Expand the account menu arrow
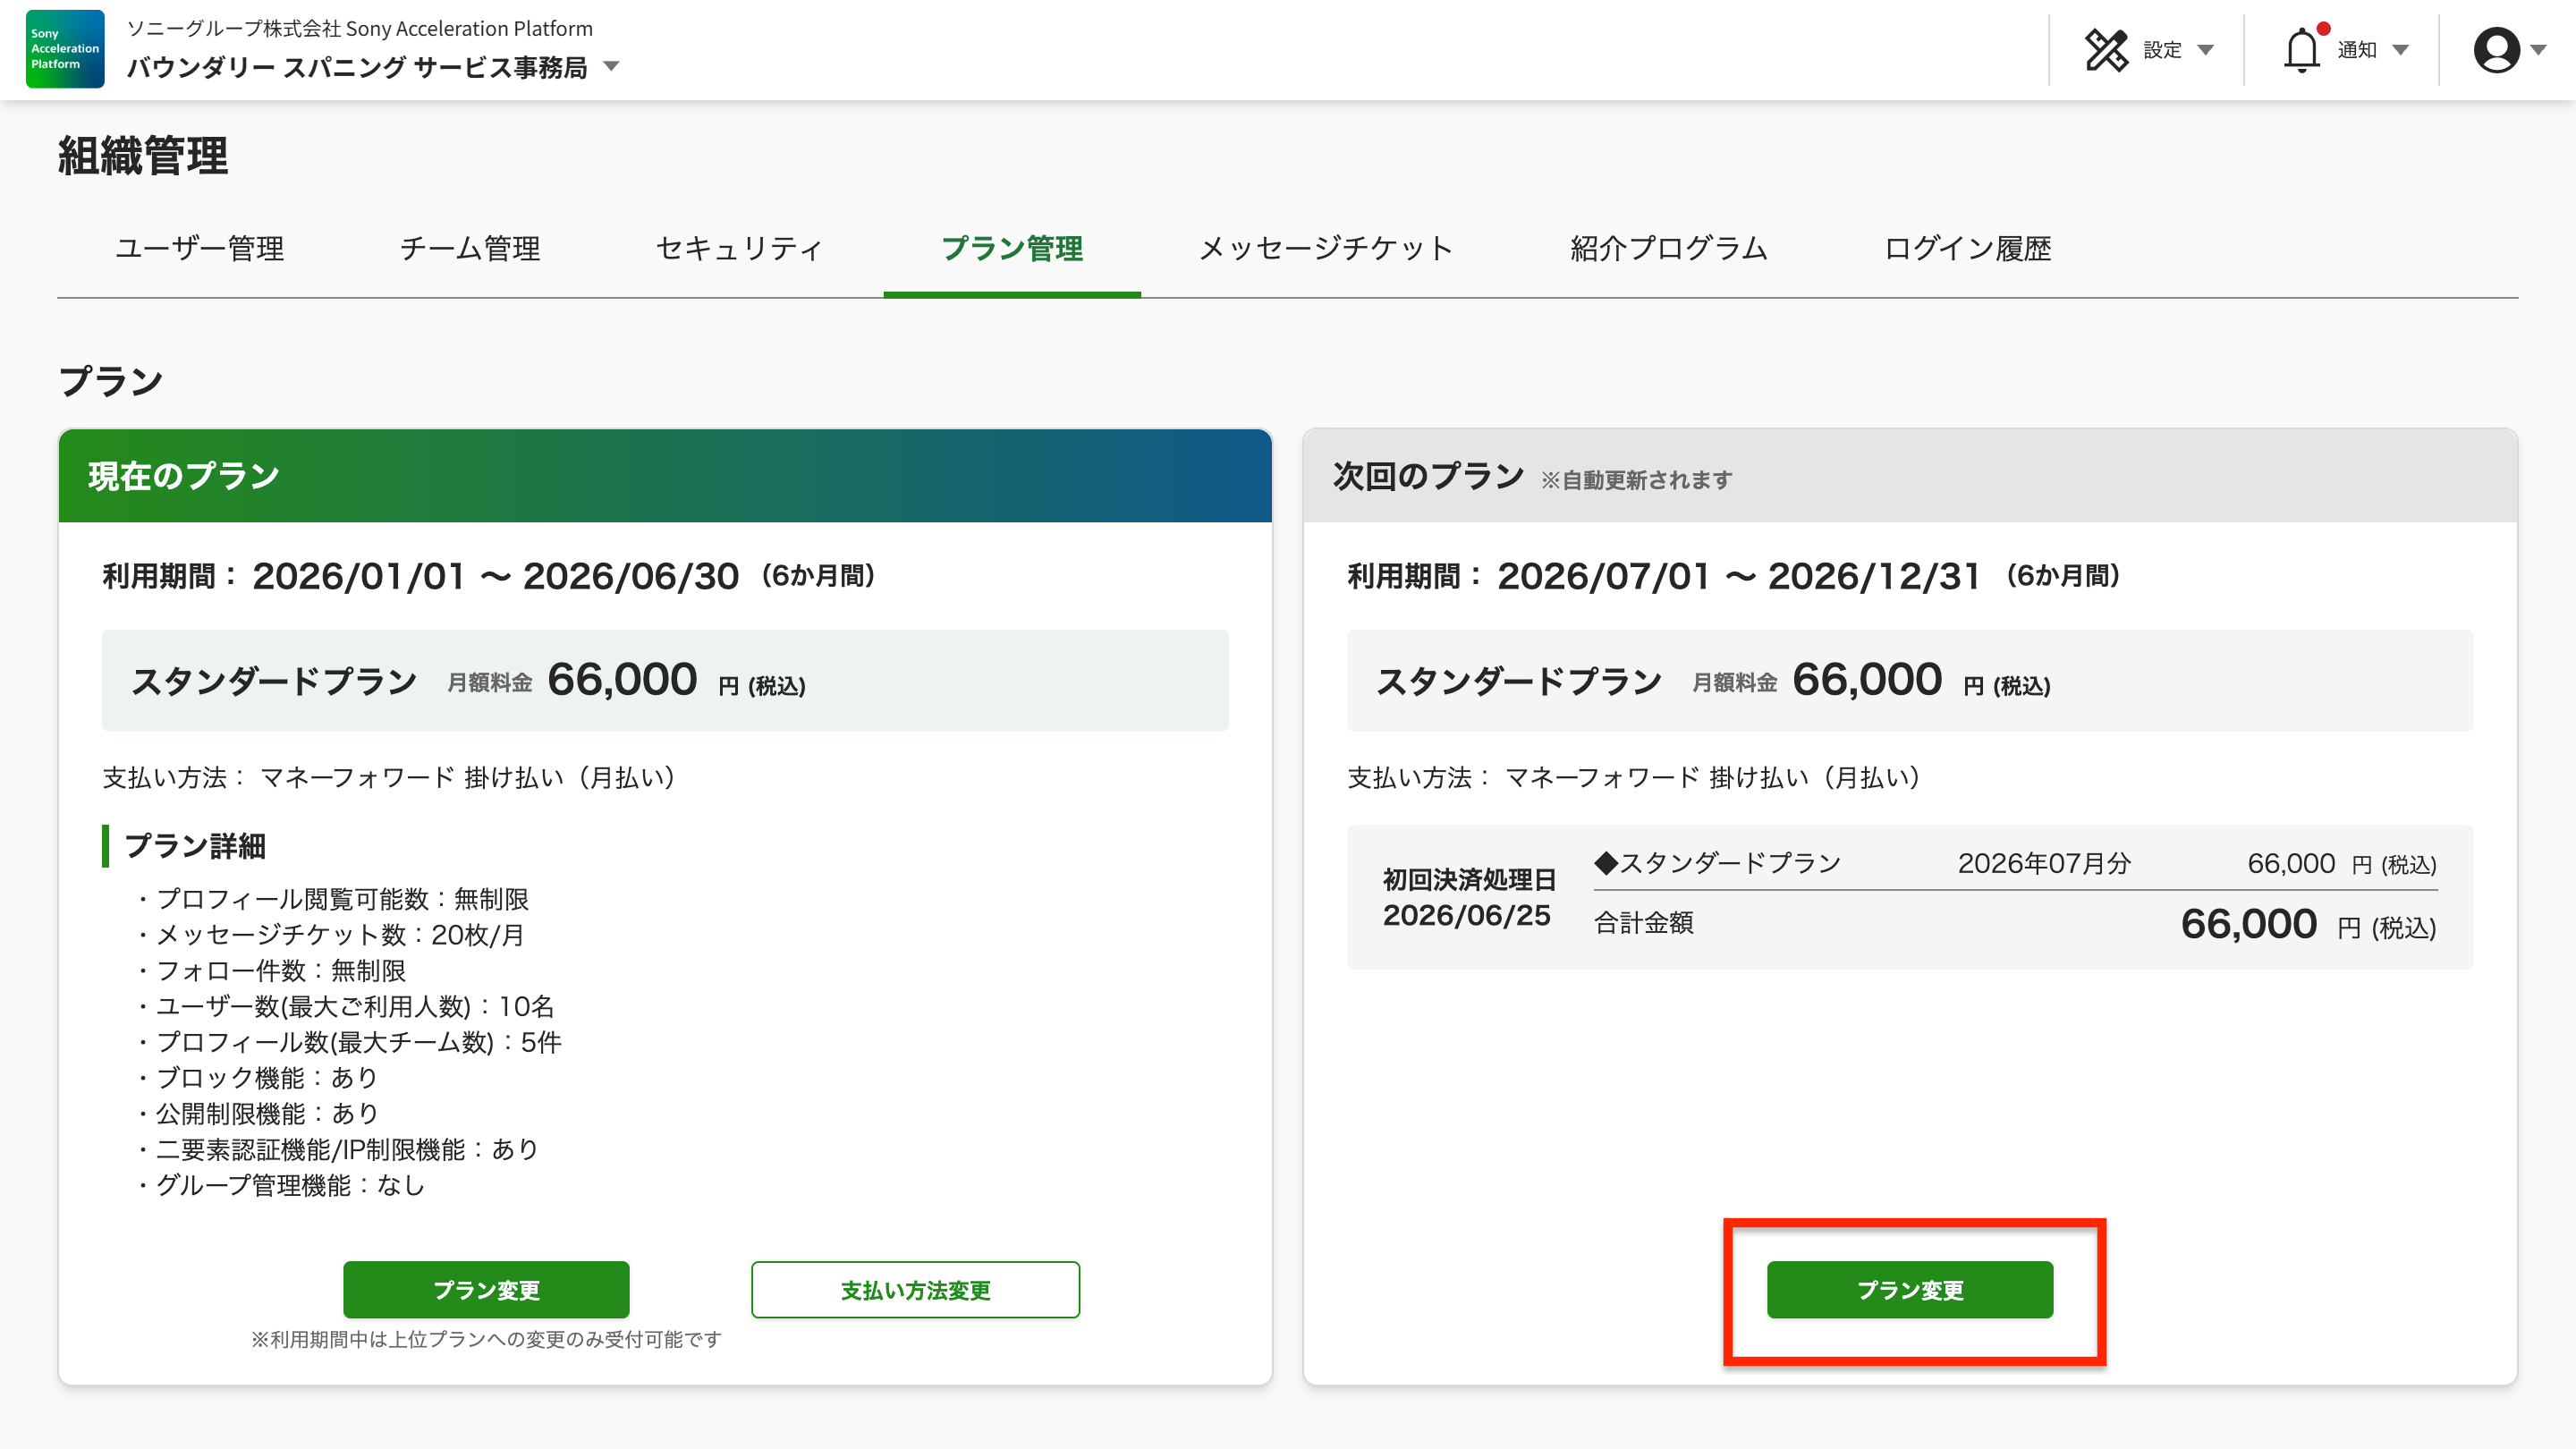The height and width of the screenshot is (1449, 2576). [2539, 49]
